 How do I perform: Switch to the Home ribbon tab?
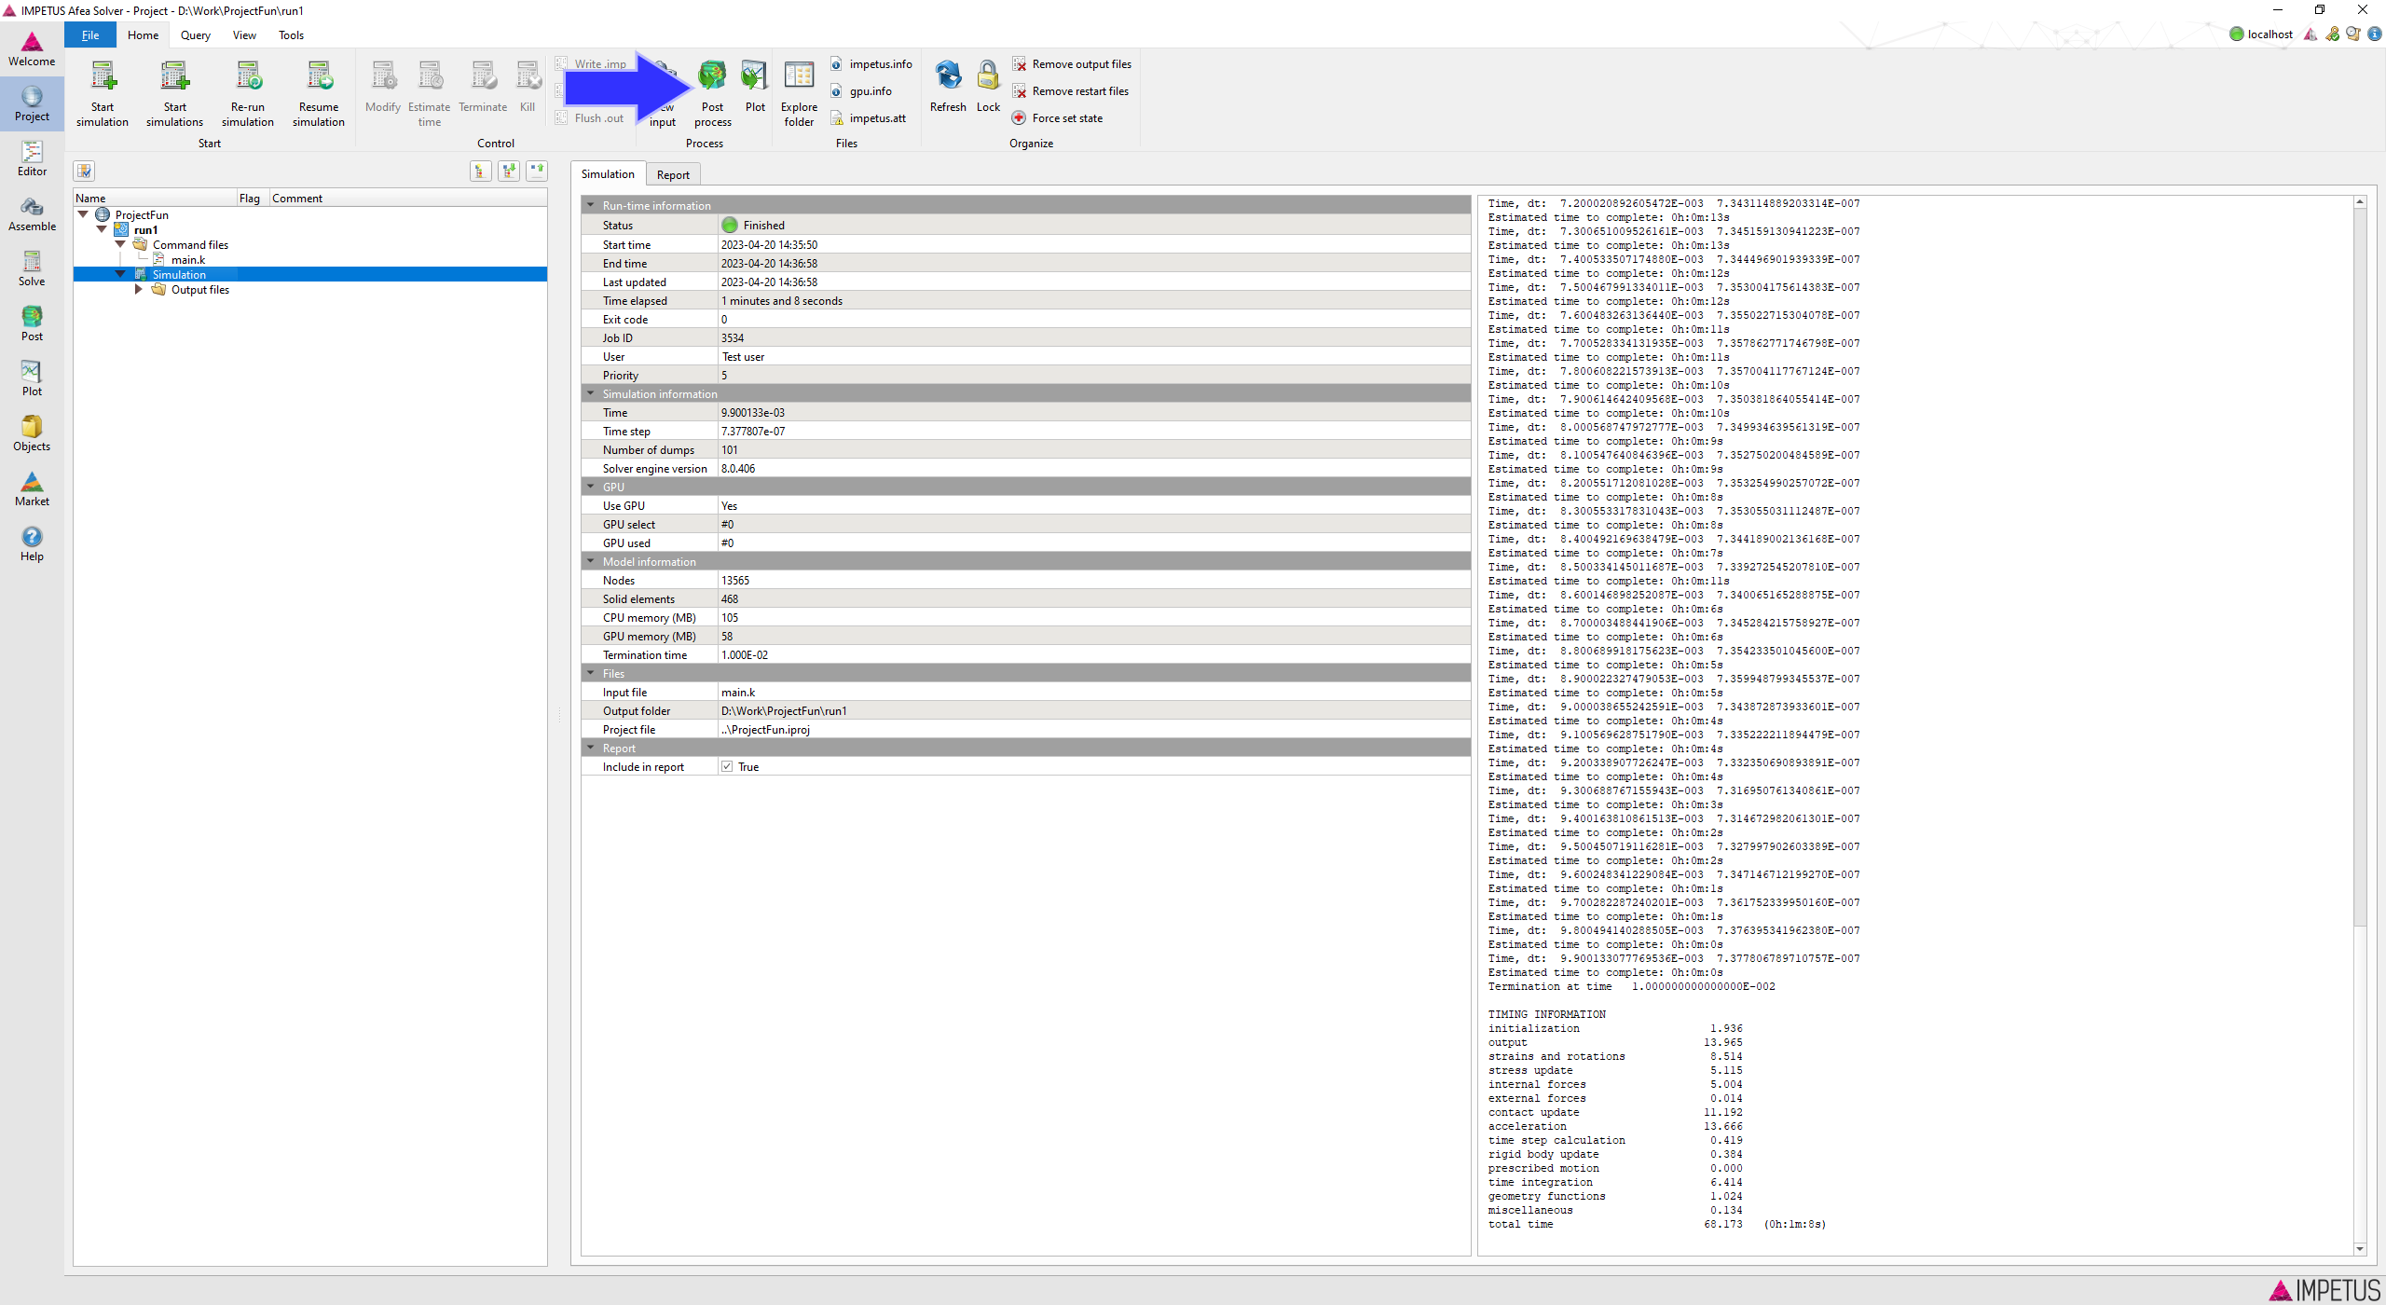(x=143, y=35)
